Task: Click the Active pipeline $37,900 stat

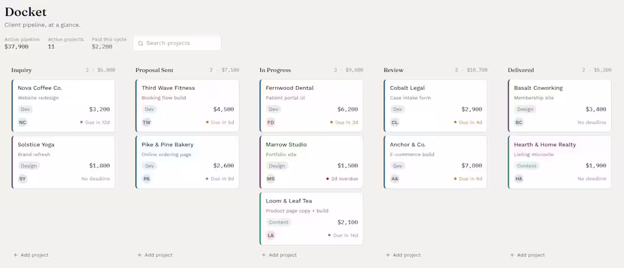Action: click(x=22, y=43)
